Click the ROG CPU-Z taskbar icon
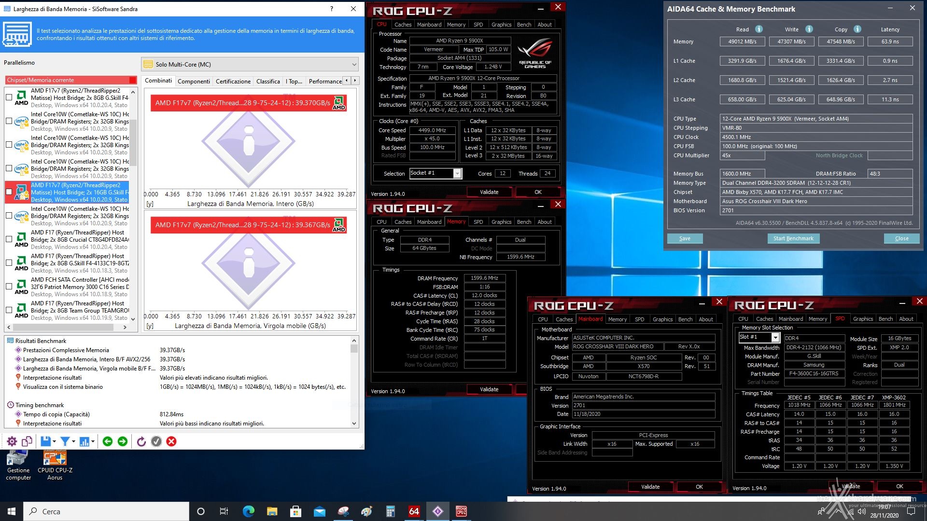The width and height of the screenshot is (927, 521). tap(461, 511)
